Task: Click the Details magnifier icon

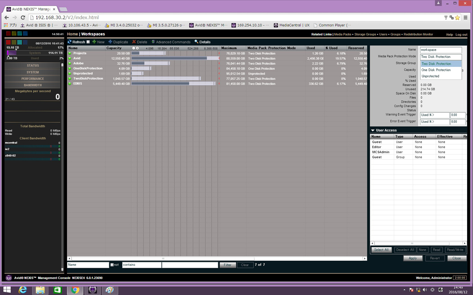Action: pyautogui.click(x=196, y=42)
